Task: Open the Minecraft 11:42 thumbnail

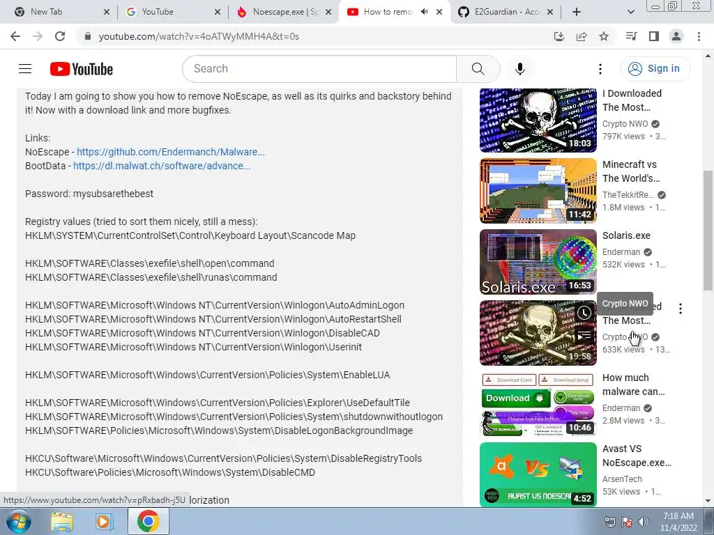Action: pos(538,191)
